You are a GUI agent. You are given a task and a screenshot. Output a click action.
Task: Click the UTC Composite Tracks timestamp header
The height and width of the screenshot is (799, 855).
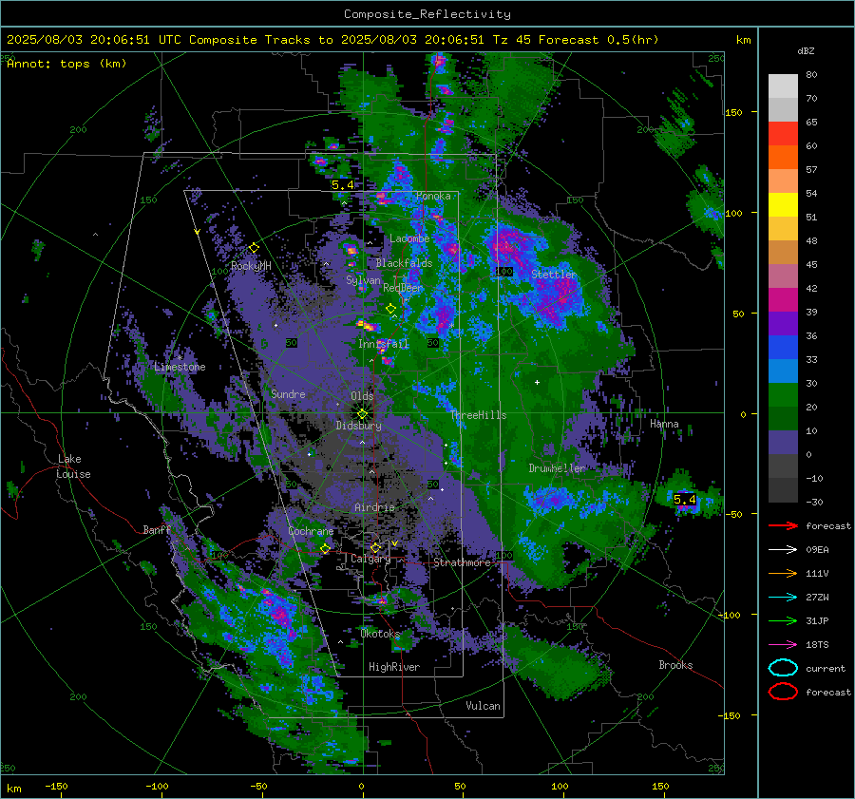[x=332, y=40]
